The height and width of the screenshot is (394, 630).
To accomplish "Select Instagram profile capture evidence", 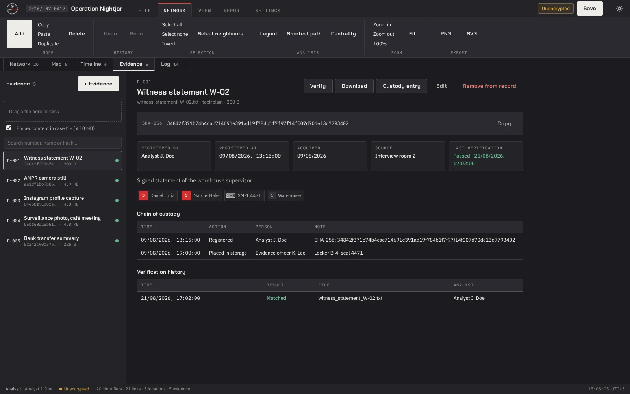I will (63, 201).
